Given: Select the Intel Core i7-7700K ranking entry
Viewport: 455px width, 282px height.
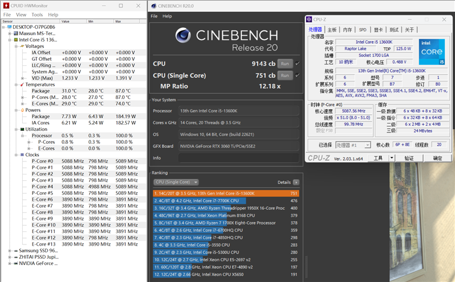Looking at the screenshot, I should 226,201.
